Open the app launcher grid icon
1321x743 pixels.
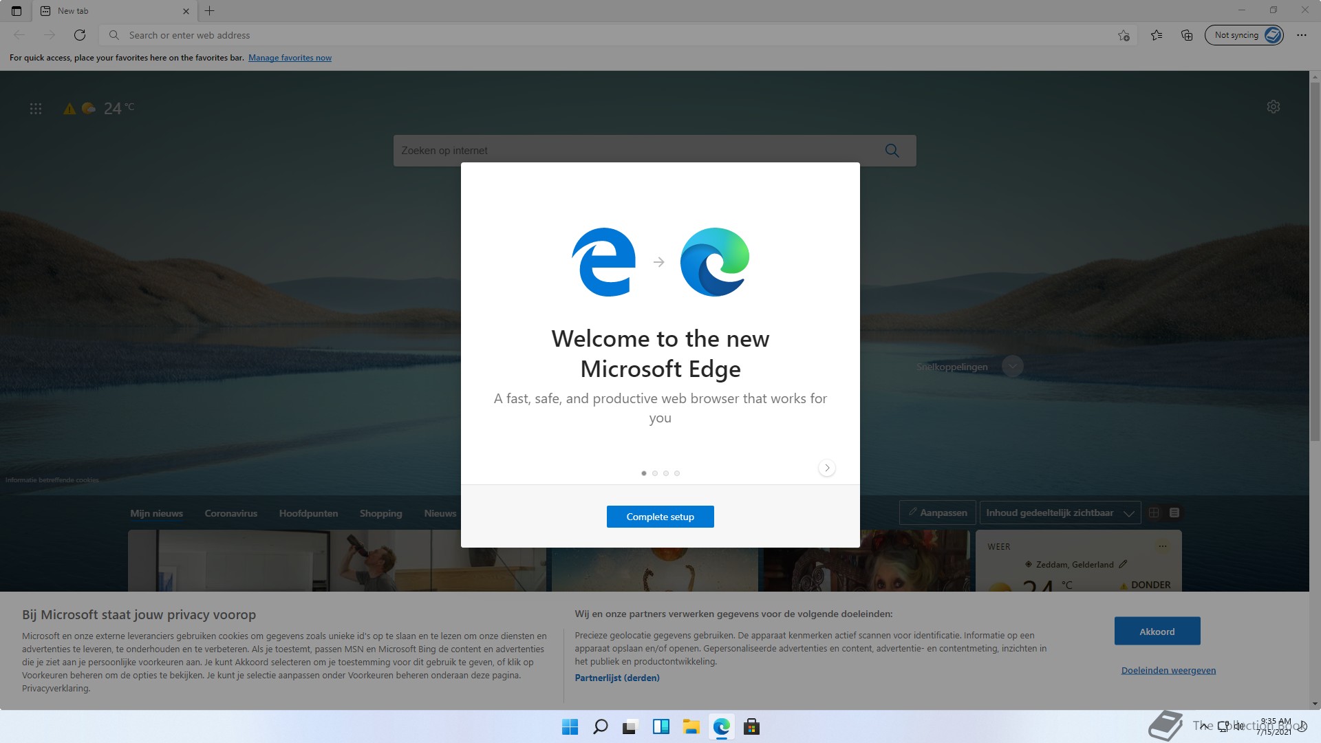[x=36, y=109]
